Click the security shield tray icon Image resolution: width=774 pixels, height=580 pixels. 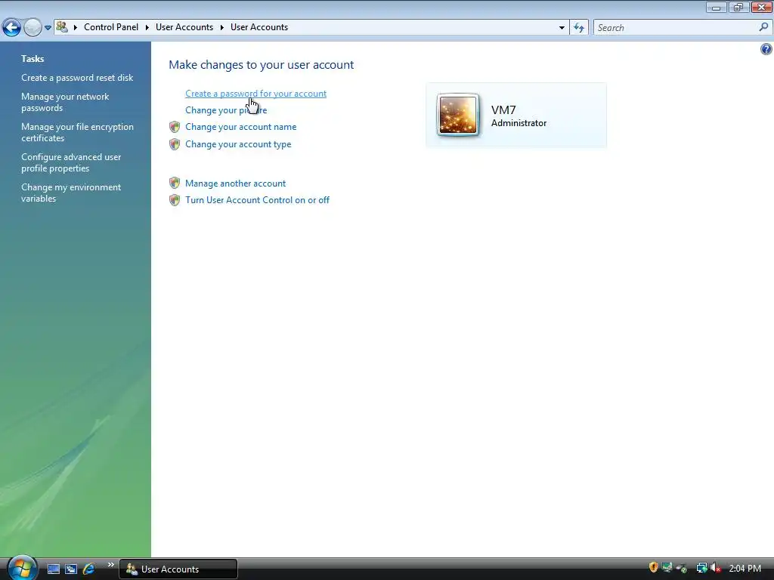tap(654, 568)
